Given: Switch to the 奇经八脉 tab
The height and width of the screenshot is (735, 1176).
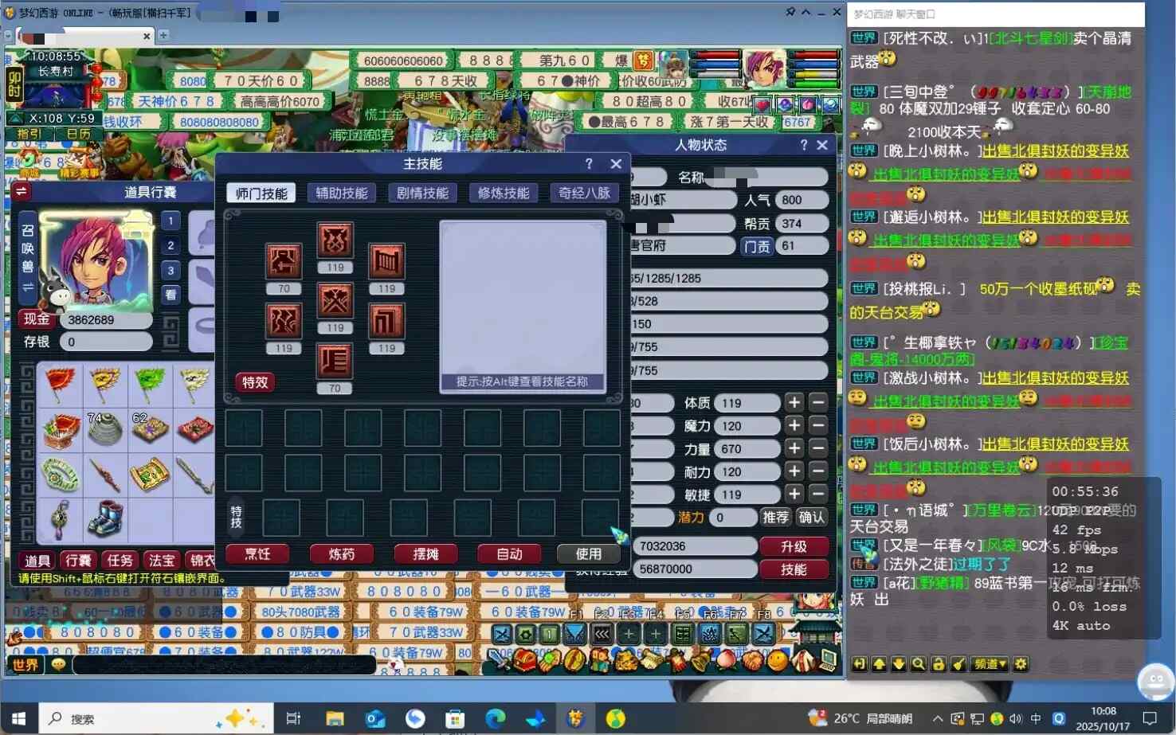Looking at the screenshot, I should click(x=584, y=194).
